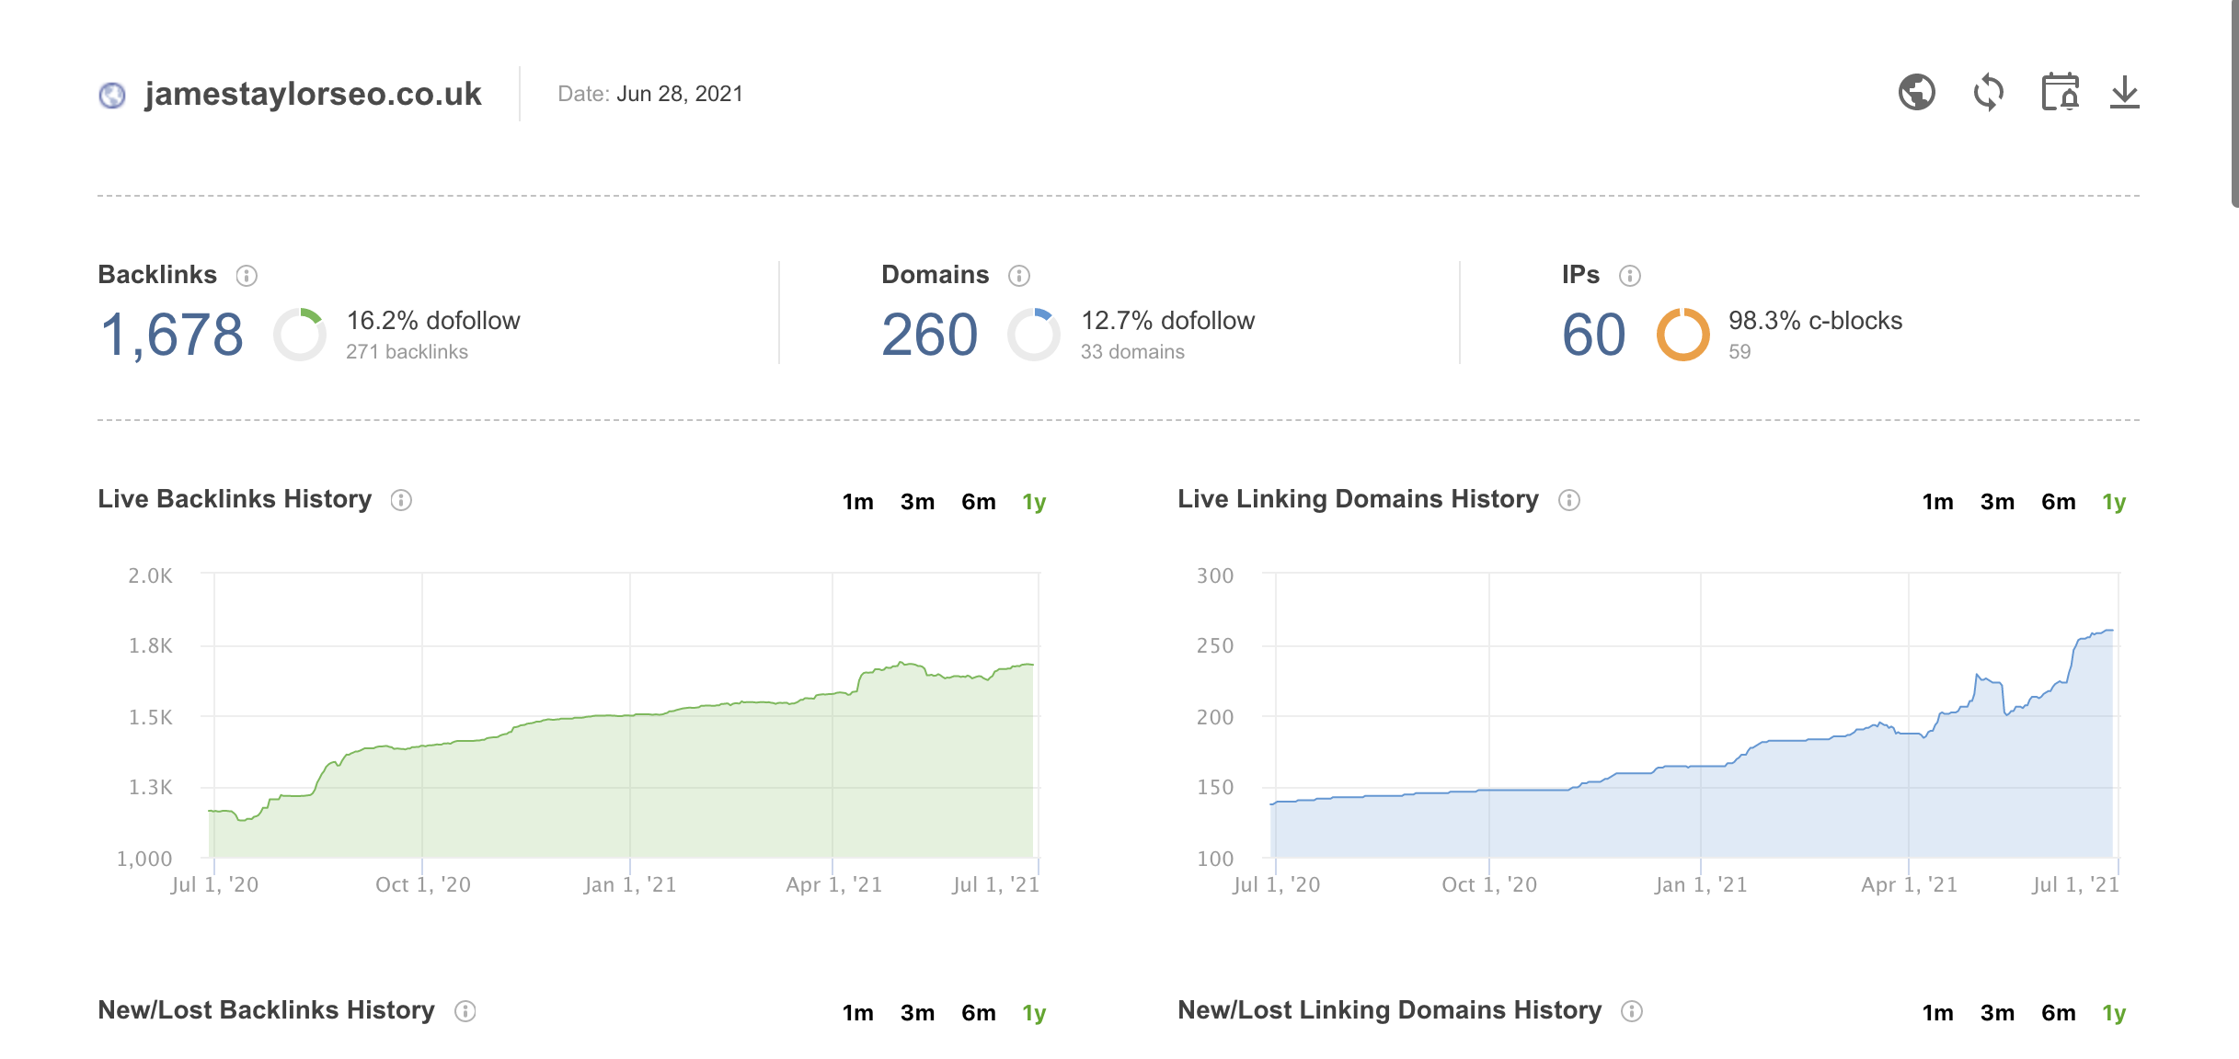
Task: Click the total backlinks count 1,678
Action: 172,334
